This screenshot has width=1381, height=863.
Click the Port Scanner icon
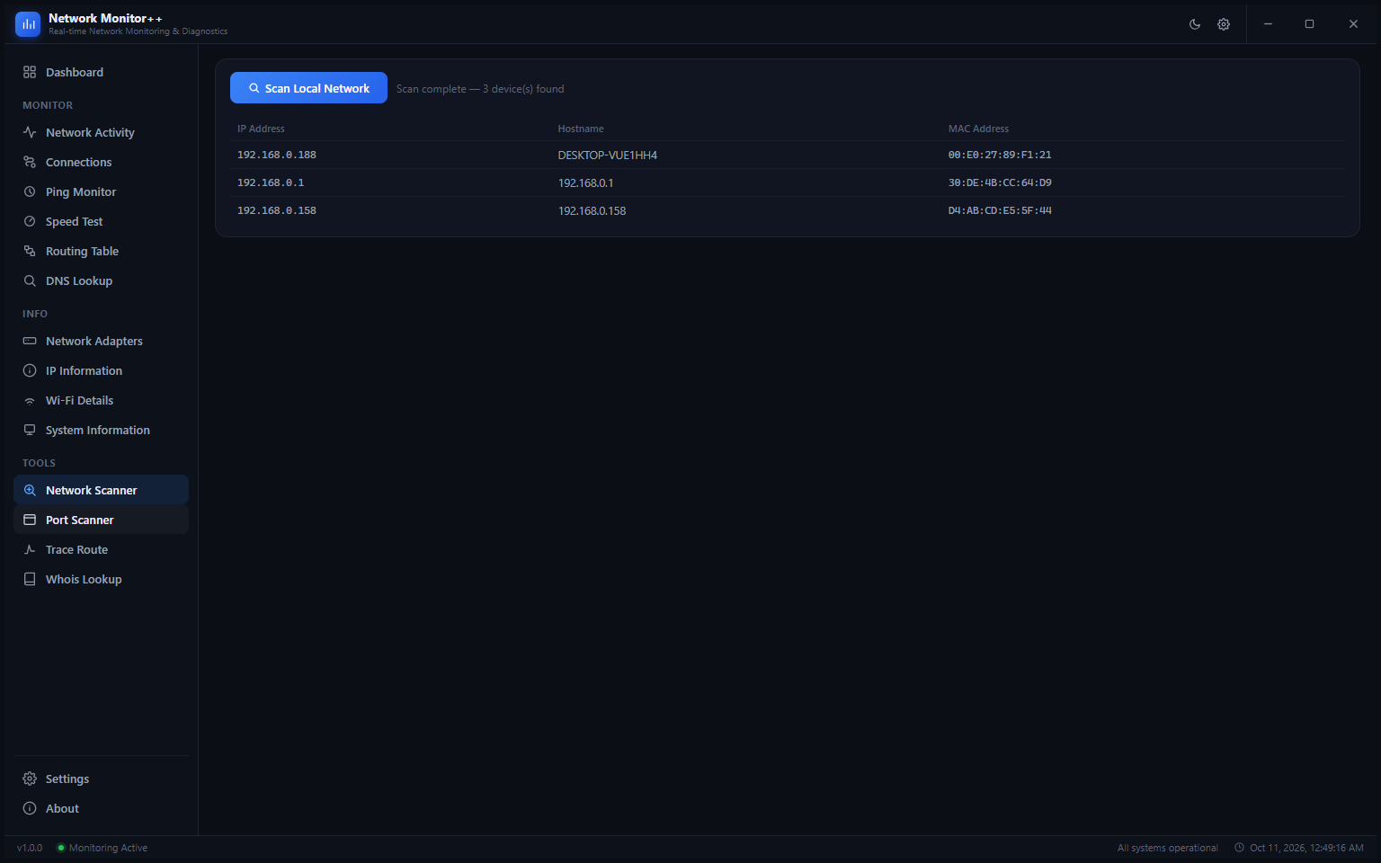30,520
